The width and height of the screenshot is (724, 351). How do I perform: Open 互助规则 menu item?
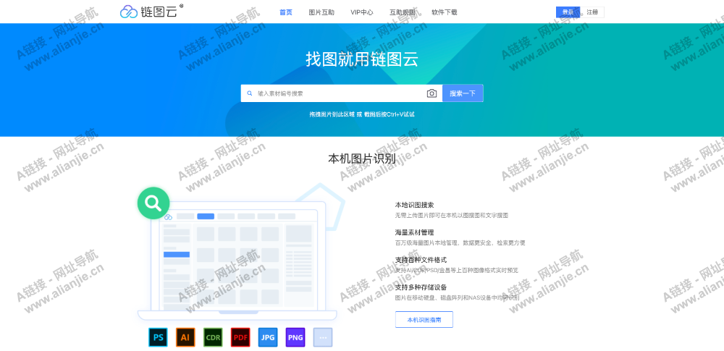tap(402, 12)
